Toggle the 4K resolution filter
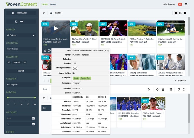 (x=25, y=62)
